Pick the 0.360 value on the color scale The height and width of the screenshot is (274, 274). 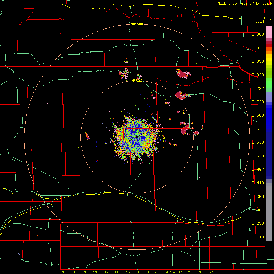pos(258,197)
